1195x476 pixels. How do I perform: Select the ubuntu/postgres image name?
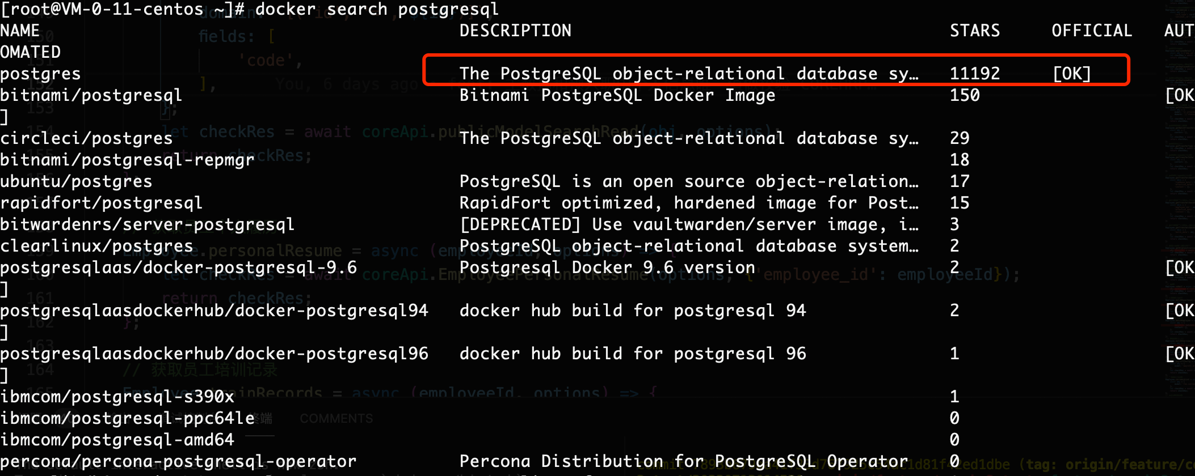click(x=76, y=181)
